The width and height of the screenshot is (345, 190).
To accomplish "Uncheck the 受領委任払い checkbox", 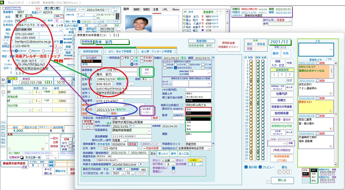I will [x=173, y=168].
